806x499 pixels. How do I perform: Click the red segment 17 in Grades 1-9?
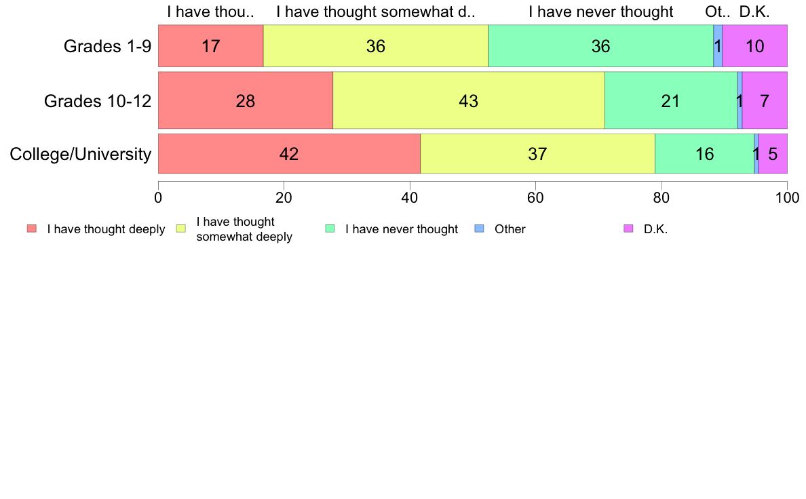point(211,45)
